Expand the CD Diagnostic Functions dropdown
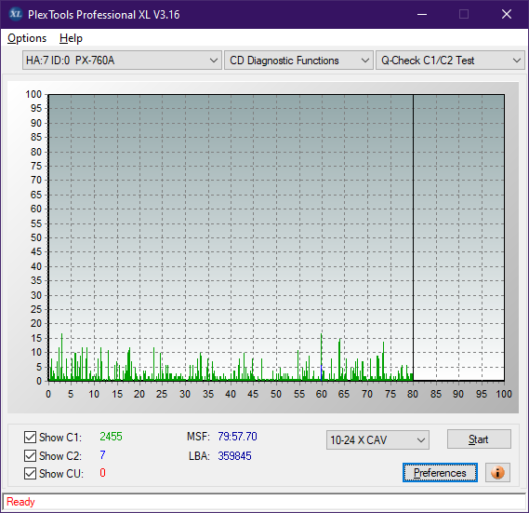Image resolution: width=529 pixels, height=513 pixels. tap(298, 61)
